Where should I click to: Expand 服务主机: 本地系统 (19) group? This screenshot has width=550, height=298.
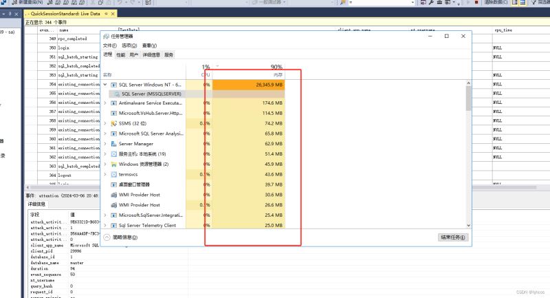click(105, 153)
